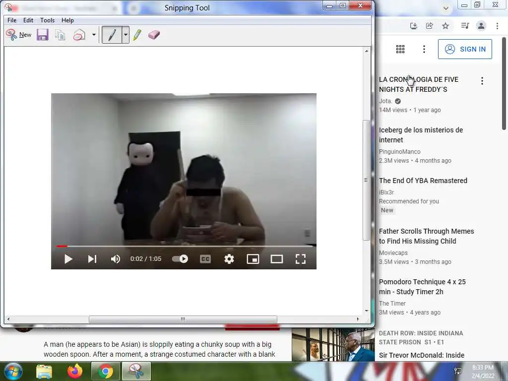
Task: Copy the snip to clipboard
Action: pos(60,35)
